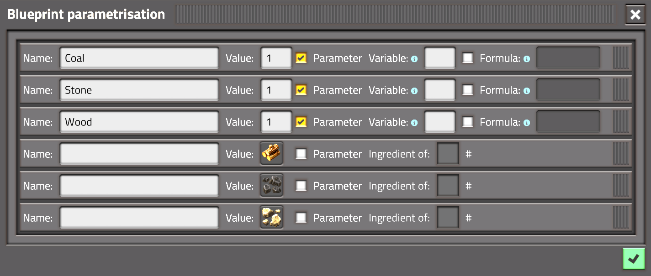Close the Blueprint parametrisation window
651x276 pixels.
635,15
